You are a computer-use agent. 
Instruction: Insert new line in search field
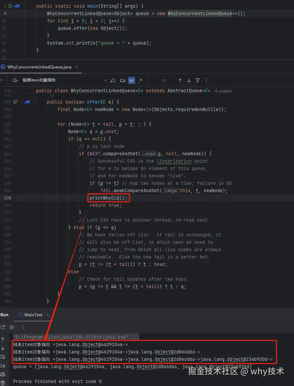pos(113,80)
